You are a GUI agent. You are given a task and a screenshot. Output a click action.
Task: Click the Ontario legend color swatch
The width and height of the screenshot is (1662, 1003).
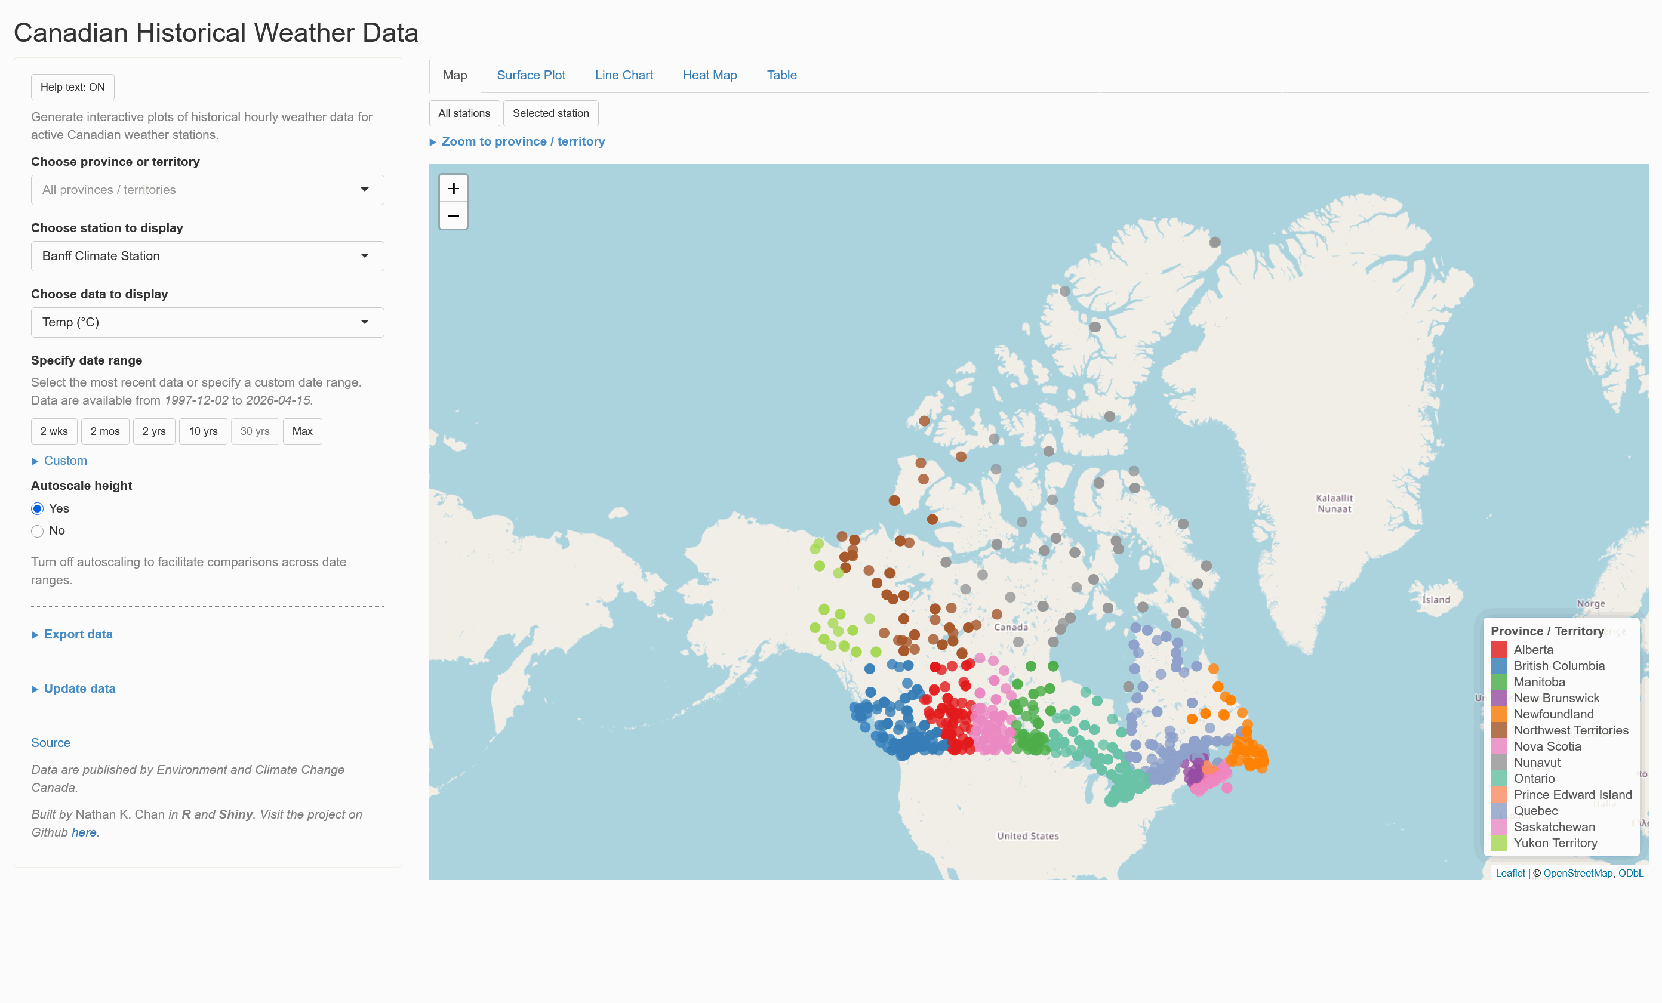pos(1499,779)
